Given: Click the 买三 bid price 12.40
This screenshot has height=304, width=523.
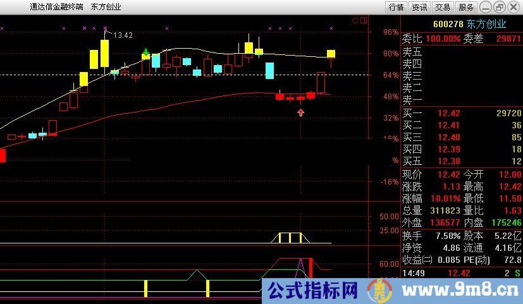Looking at the screenshot, I should [x=448, y=137].
